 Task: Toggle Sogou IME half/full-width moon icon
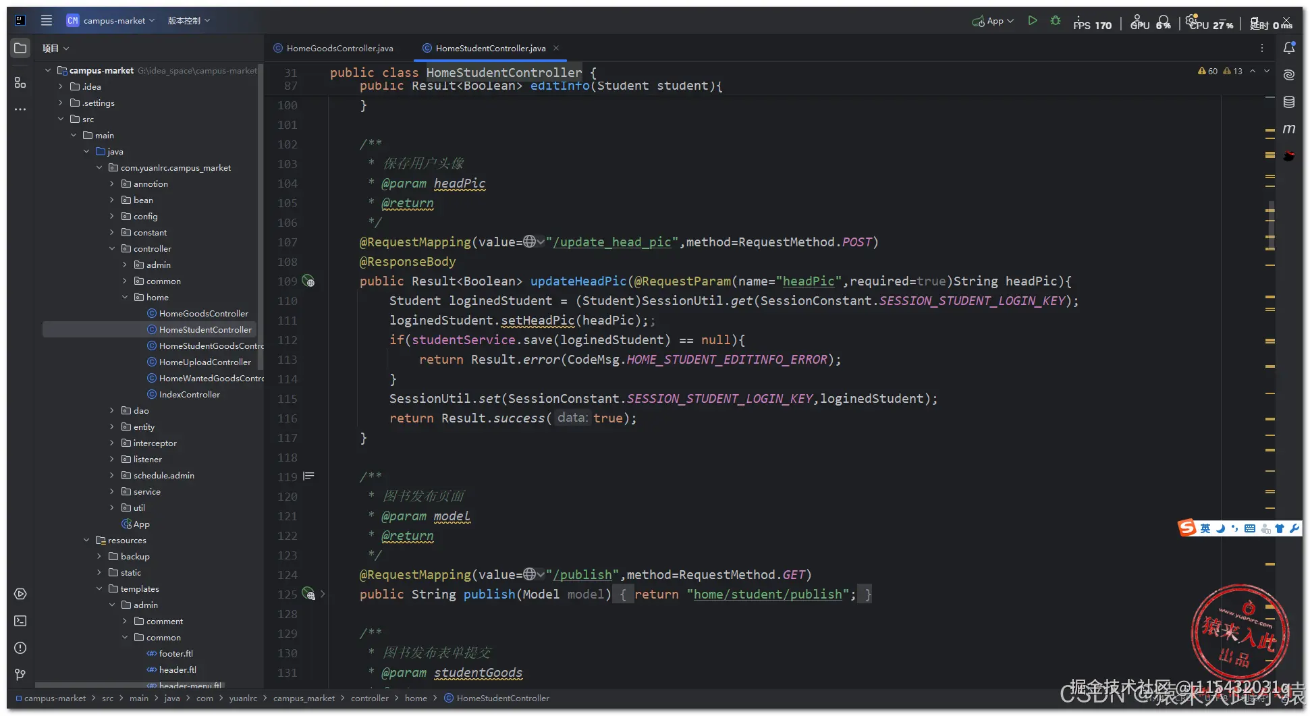(1220, 528)
